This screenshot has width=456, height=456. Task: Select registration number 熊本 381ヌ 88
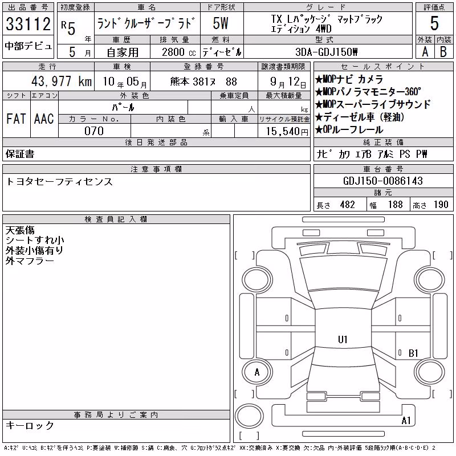[x=203, y=82]
